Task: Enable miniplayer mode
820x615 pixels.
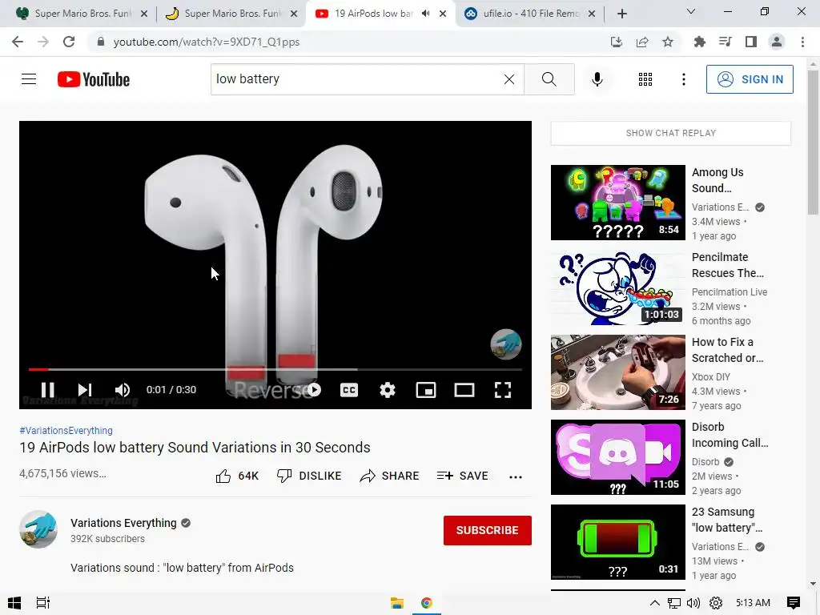Action: (426, 390)
